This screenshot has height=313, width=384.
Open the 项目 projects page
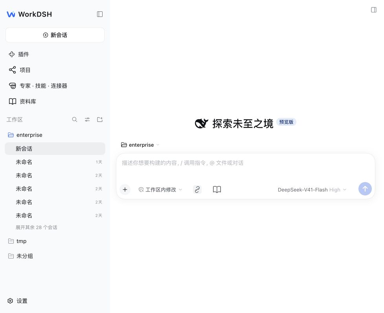point(20,70)
